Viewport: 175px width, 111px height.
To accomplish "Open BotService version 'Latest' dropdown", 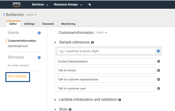I will [31, 15].
